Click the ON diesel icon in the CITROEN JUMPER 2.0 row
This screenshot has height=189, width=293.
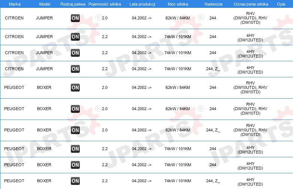pos(75,18)
